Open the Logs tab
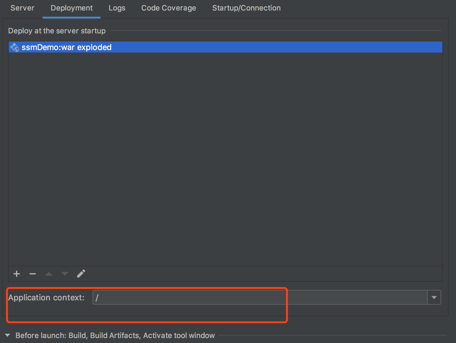 pyautogui.click(x=117, y=8)
